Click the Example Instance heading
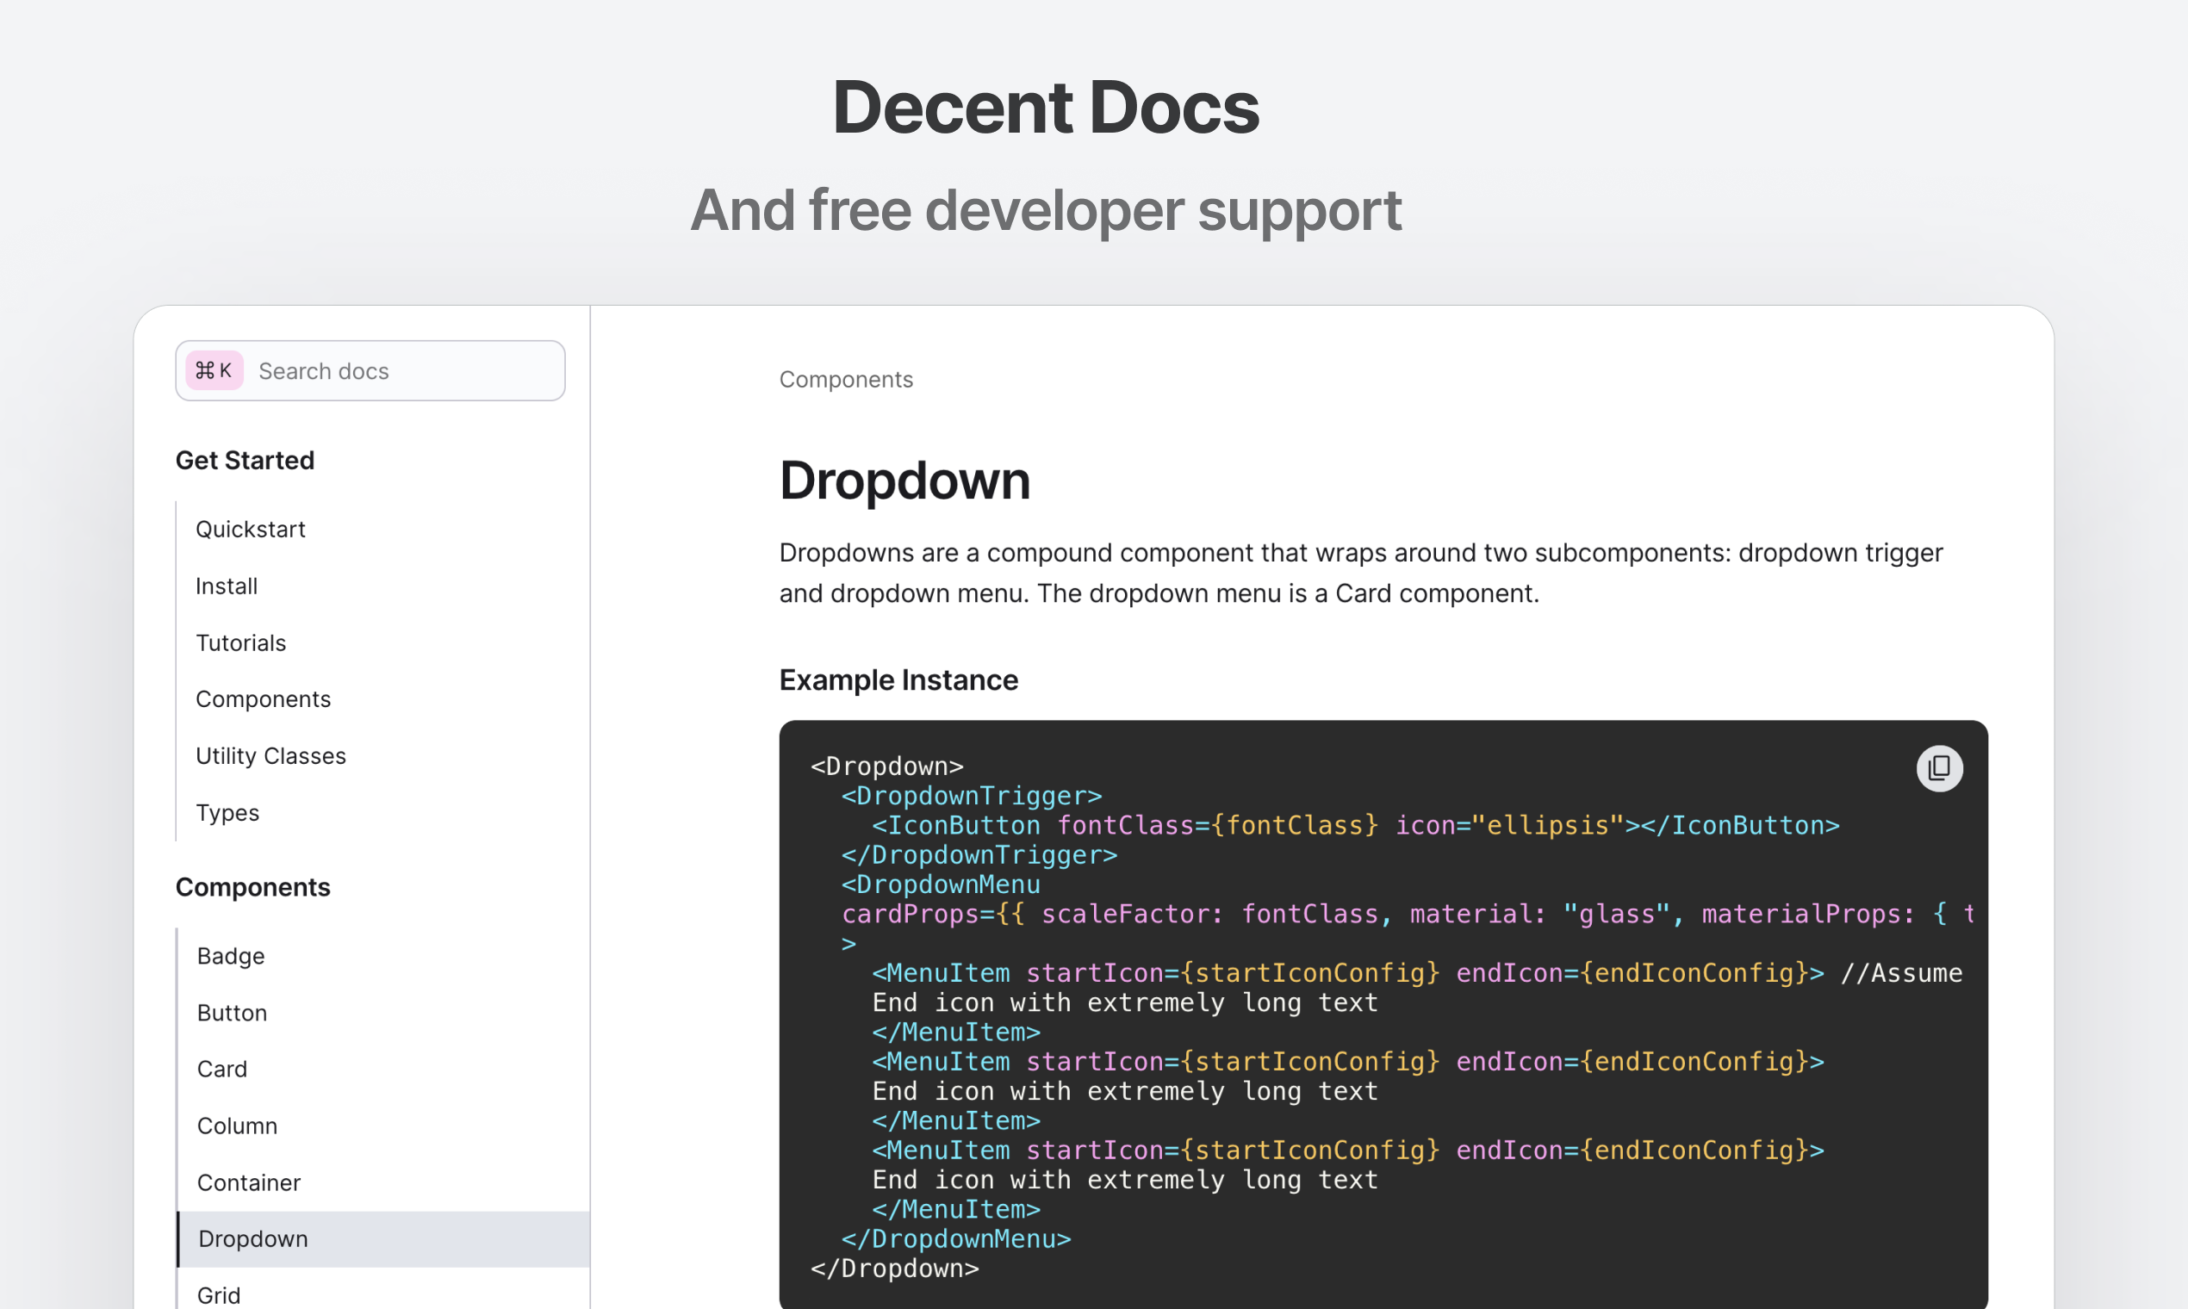This screenshot has width=2188, height=1309. (x=898, y=680)
